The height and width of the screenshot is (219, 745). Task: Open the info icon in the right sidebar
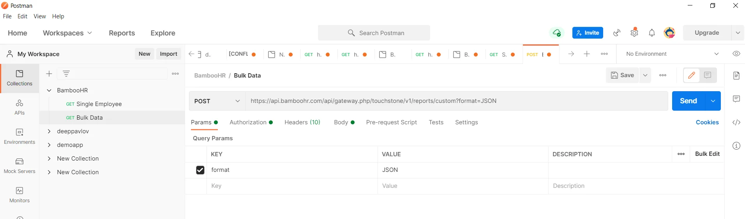pyautogui.click(x=736, y=146)
